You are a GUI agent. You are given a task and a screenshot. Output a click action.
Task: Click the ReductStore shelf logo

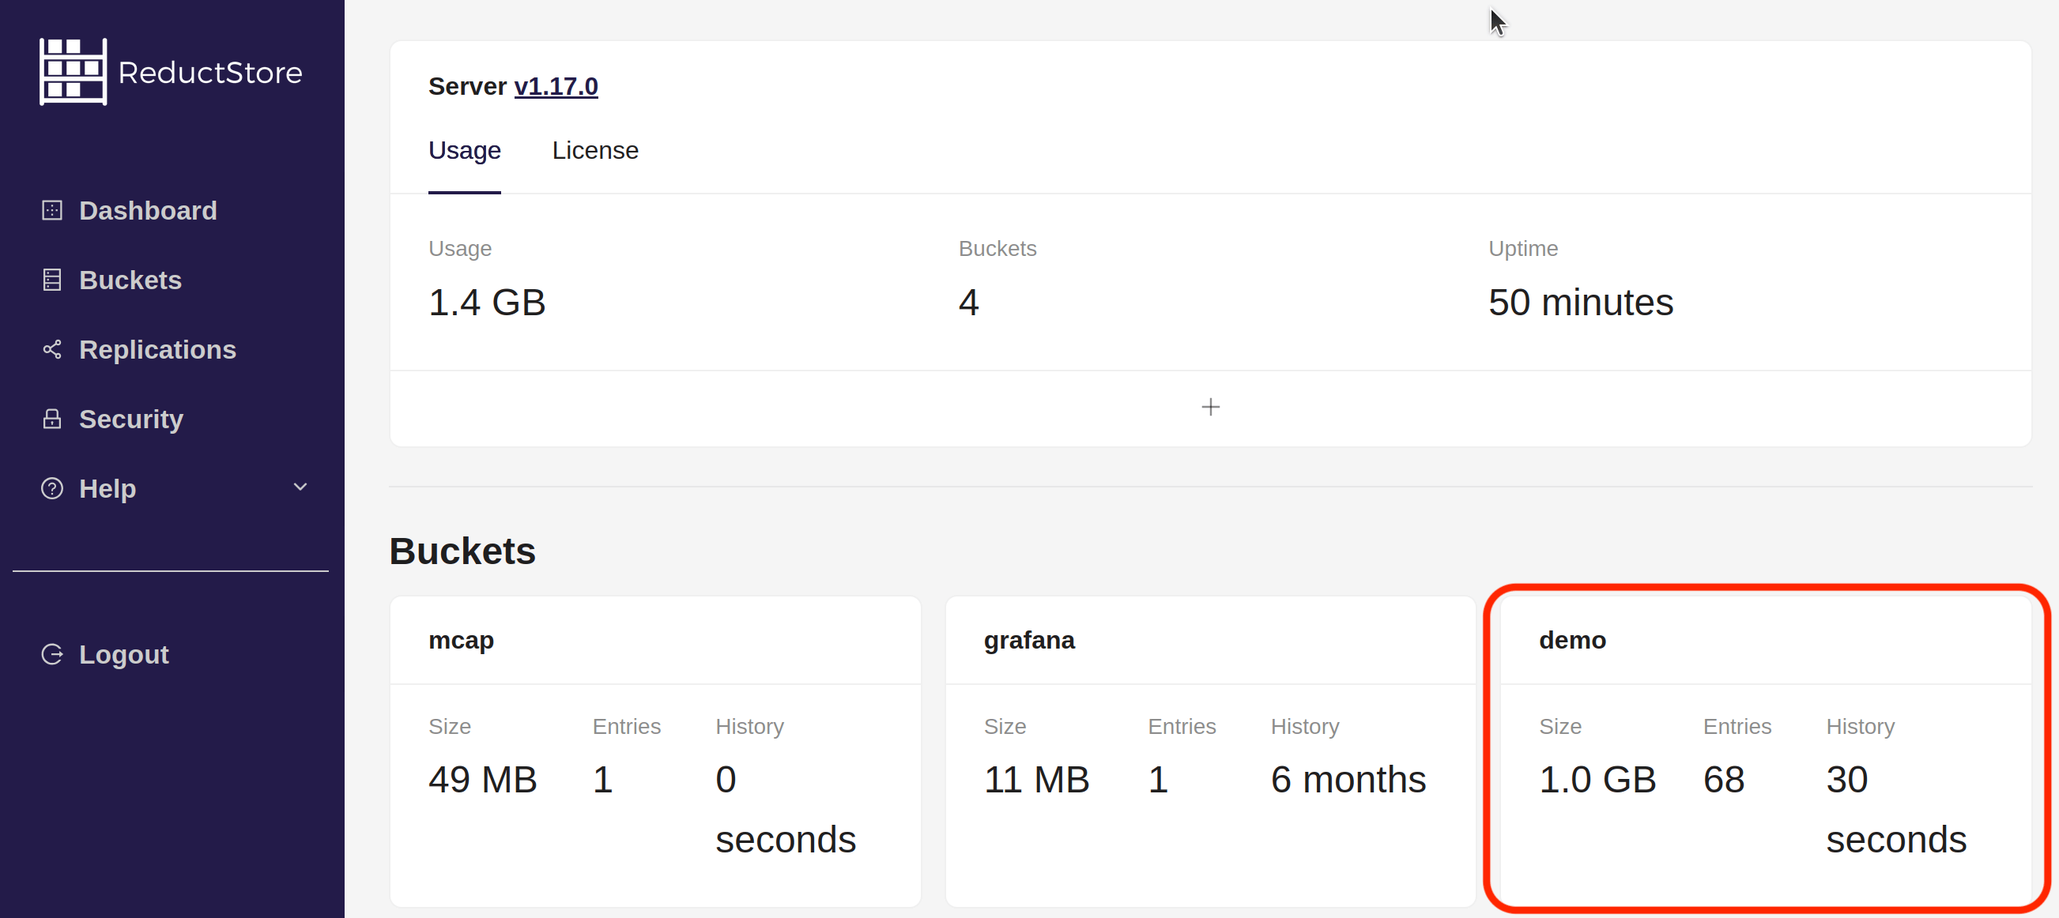[x=73, y=71]
